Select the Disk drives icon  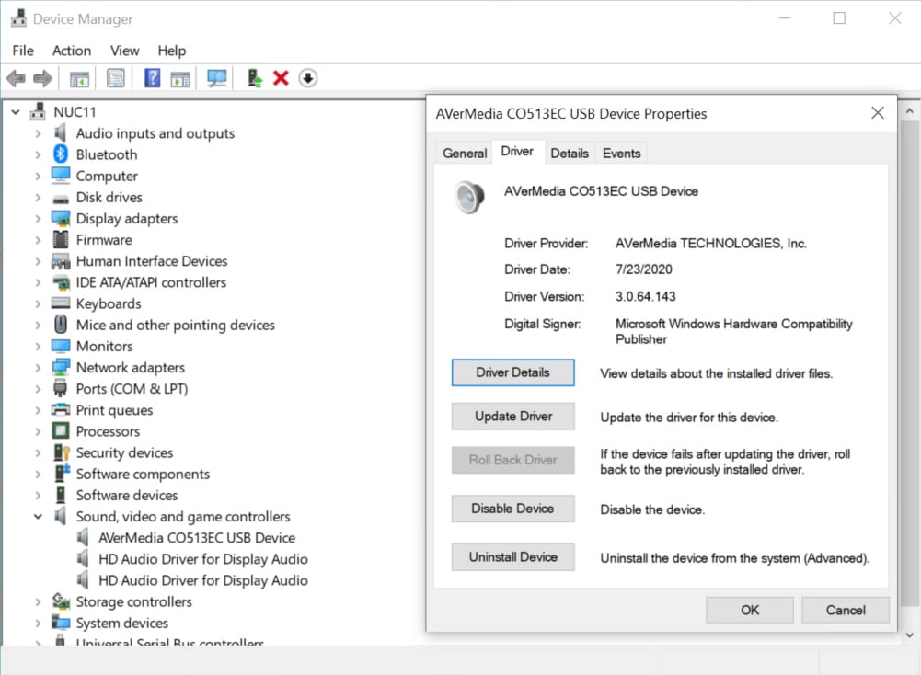pyautogui.click(x=61, y=199)
